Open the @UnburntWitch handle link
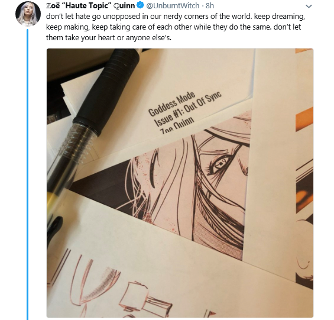The width and height of the screenshot is (334, 320). (173, 5)
